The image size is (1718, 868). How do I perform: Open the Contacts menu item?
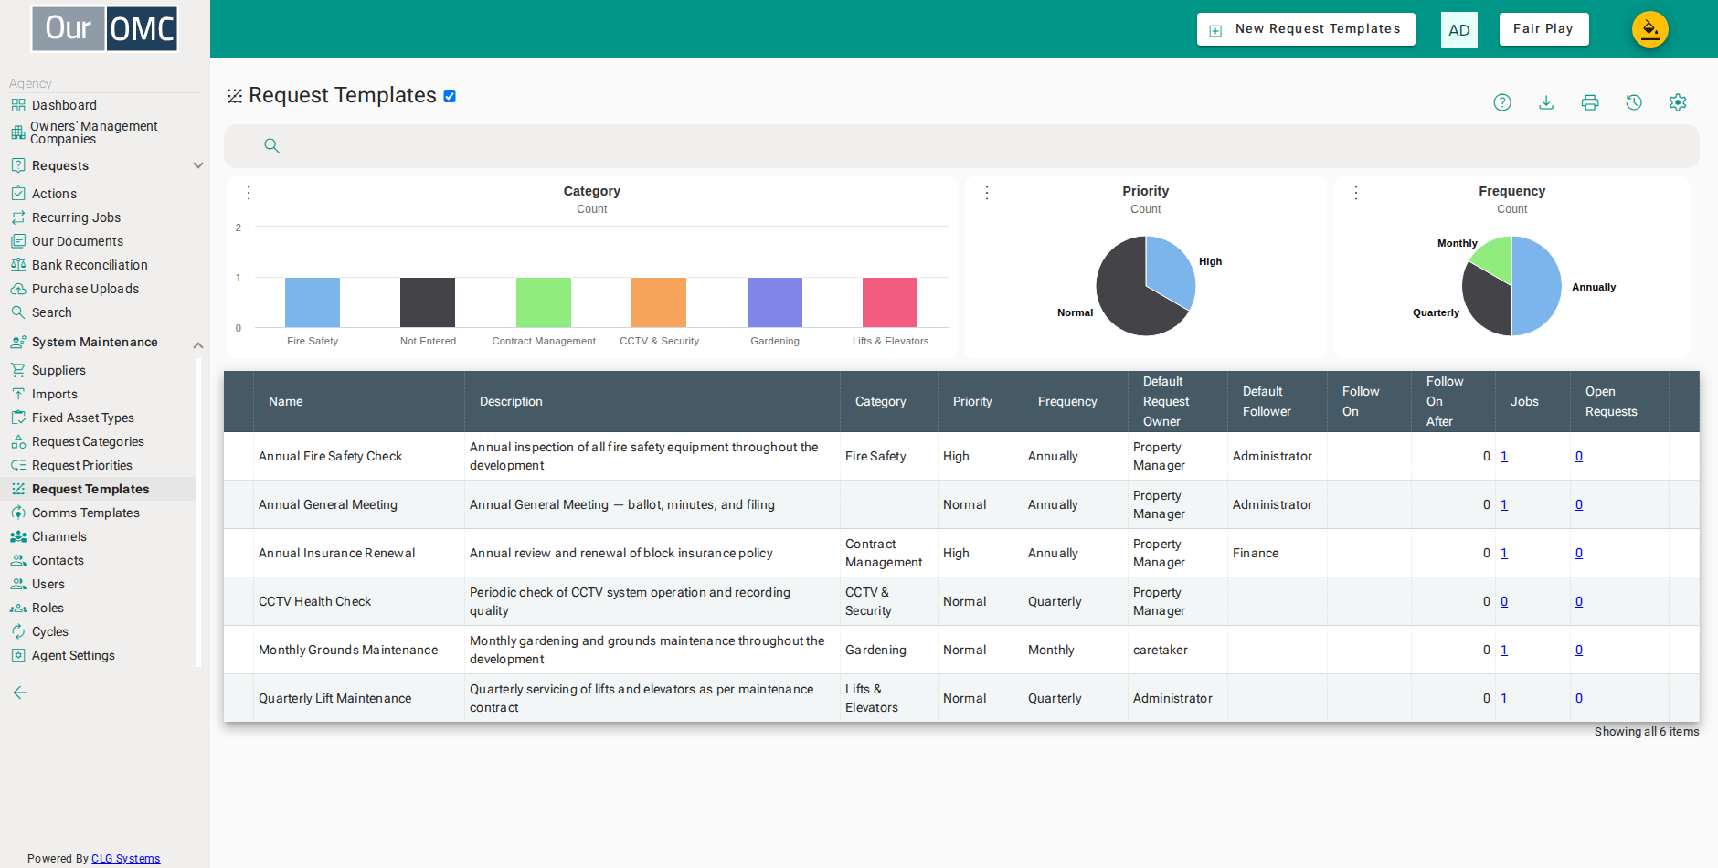pyautogui.click(x=58, y=560)
